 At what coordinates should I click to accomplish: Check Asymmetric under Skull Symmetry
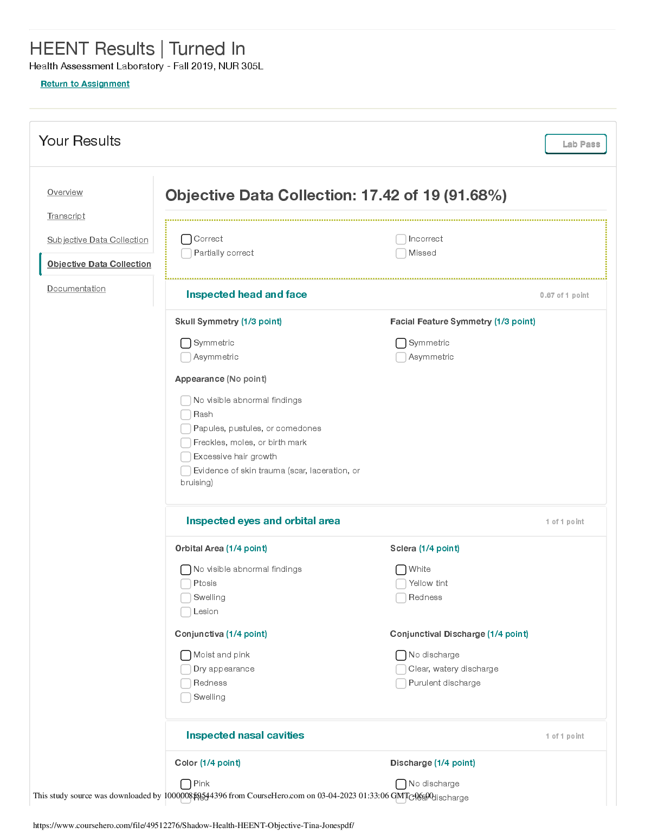pos(186,357)
